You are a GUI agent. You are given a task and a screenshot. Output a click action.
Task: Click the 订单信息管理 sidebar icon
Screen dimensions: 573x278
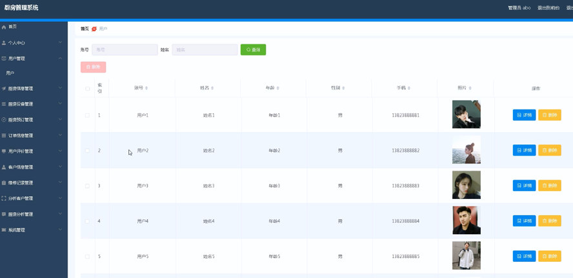(x=4, y=136)
